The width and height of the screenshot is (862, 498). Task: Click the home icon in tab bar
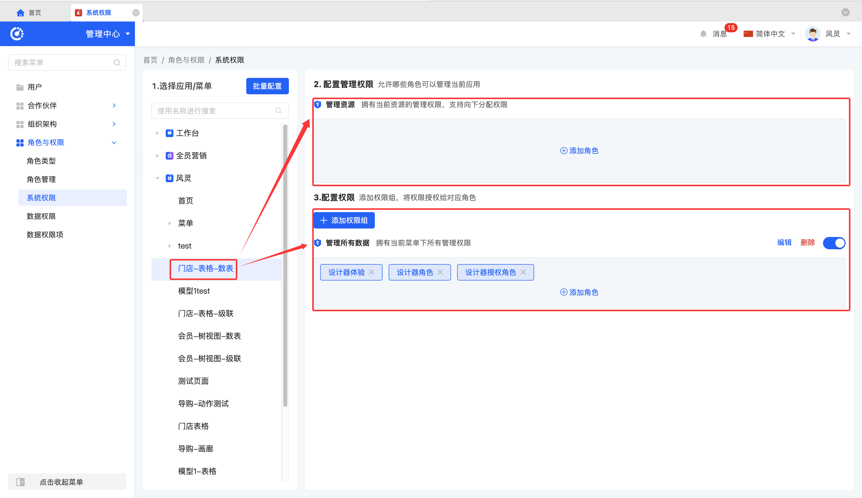(21, 13)
